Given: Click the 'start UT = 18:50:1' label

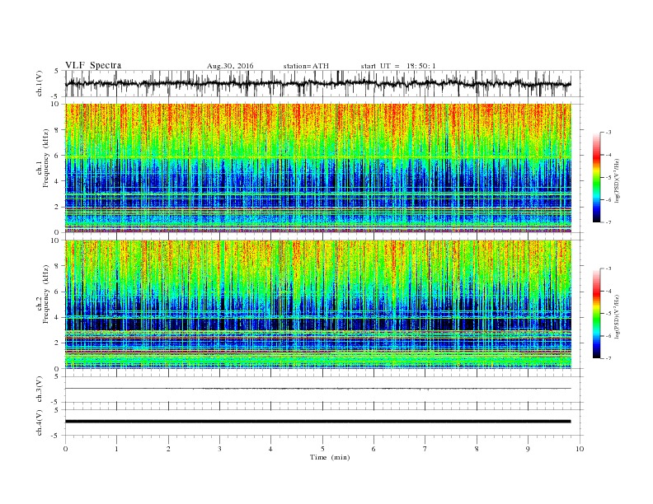Looking at the screenshot, I should 398,66.
